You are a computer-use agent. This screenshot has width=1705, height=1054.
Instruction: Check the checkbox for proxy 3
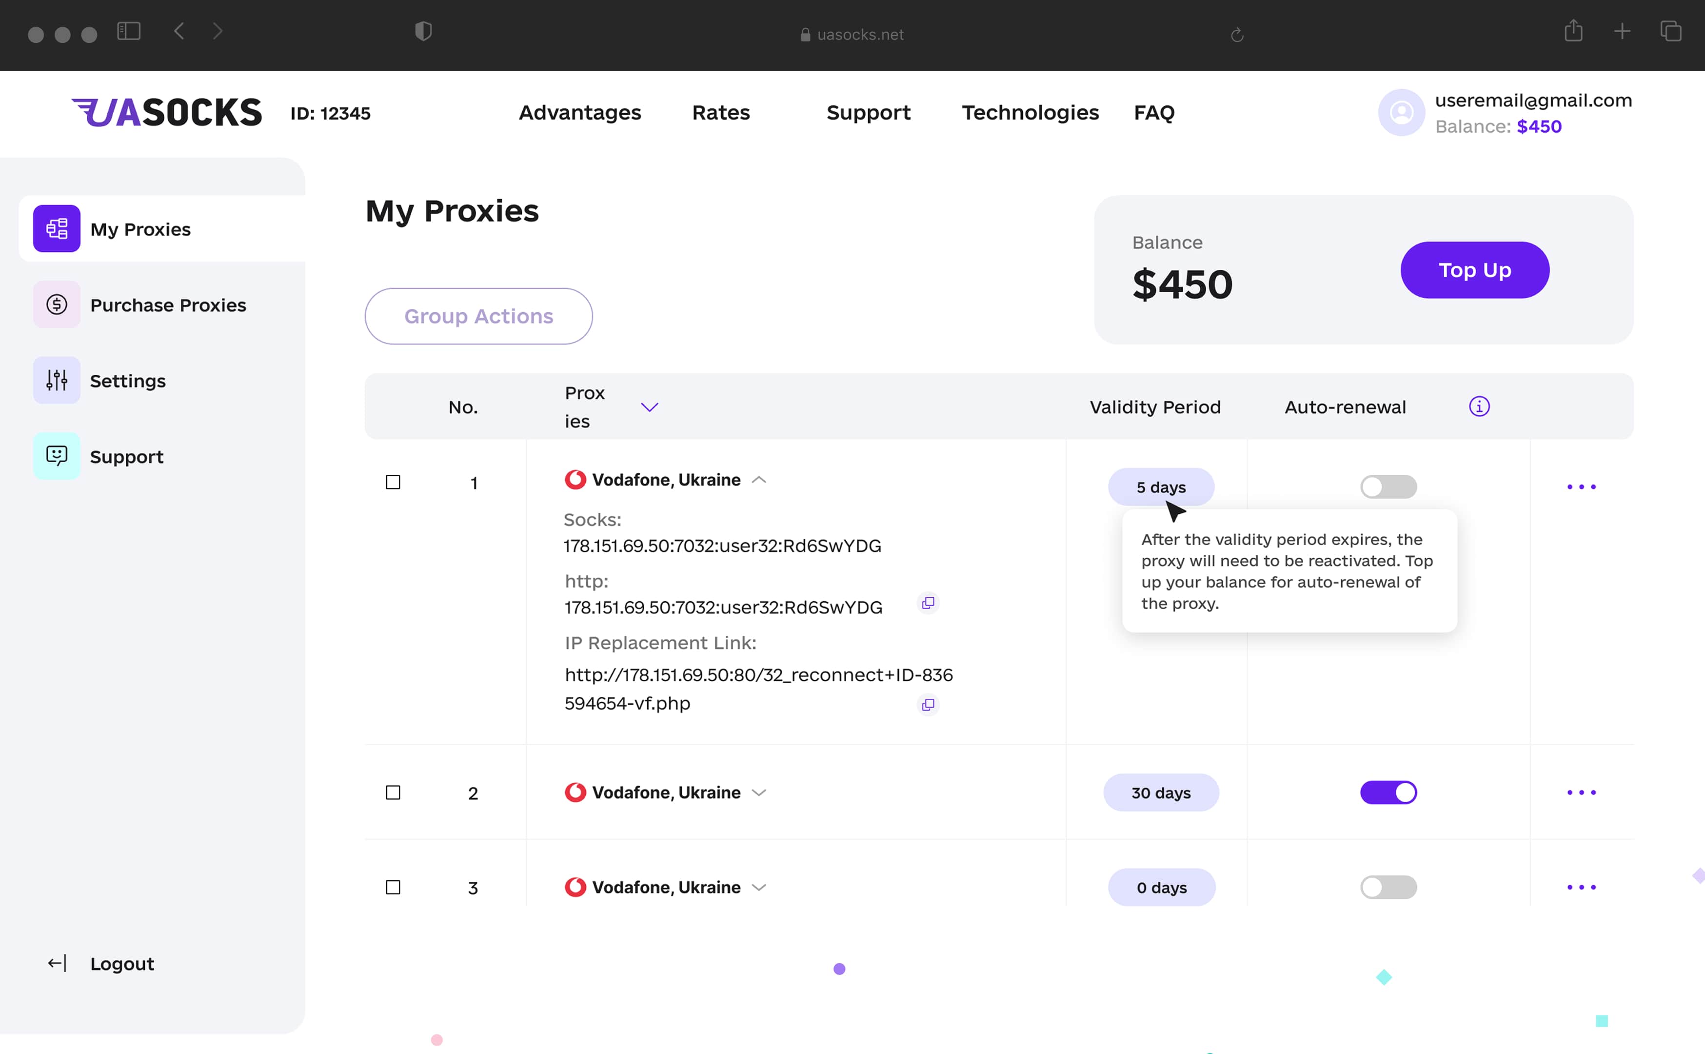coord(393,888)
